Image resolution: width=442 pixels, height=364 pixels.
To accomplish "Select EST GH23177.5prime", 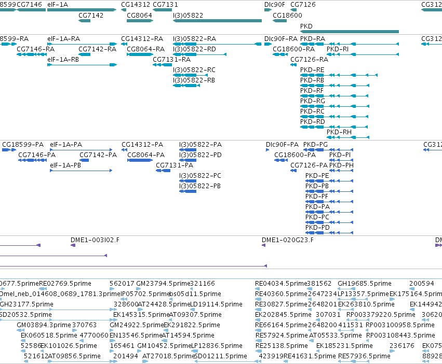I will (26, 304).
